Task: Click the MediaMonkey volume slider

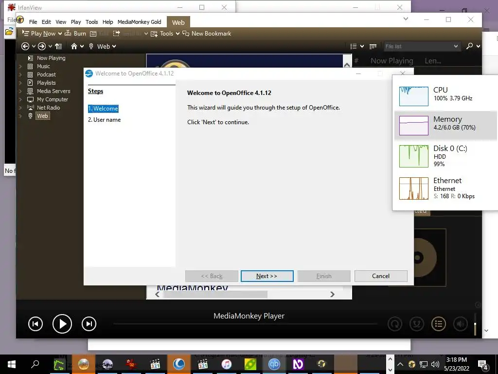Action: coord(475,324)
